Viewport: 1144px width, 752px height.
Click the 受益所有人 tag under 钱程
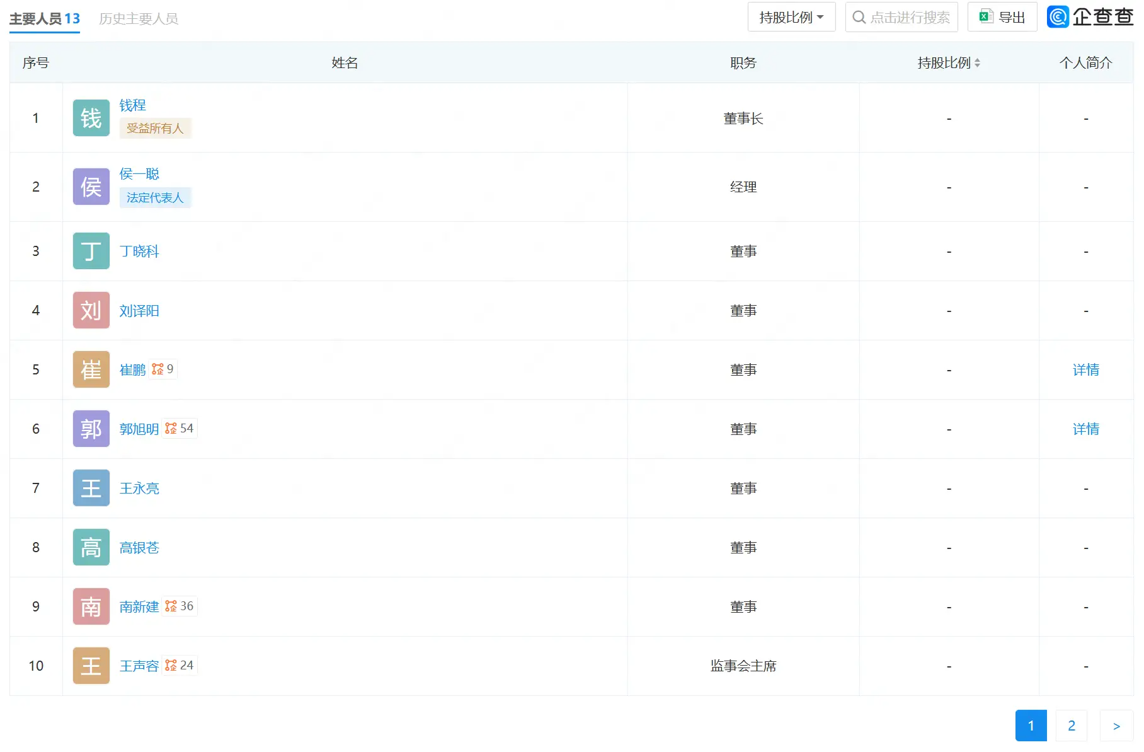(x=155, y=129)
